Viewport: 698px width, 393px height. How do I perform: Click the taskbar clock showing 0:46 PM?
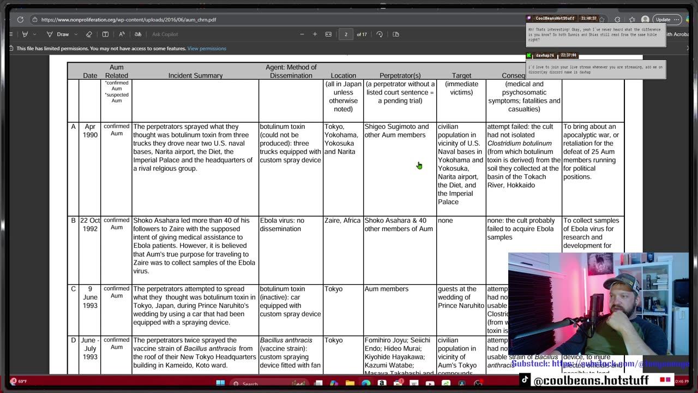click(682, 382)
